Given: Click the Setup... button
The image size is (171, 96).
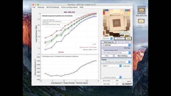Looking at the screenshot, I should 107,56.
